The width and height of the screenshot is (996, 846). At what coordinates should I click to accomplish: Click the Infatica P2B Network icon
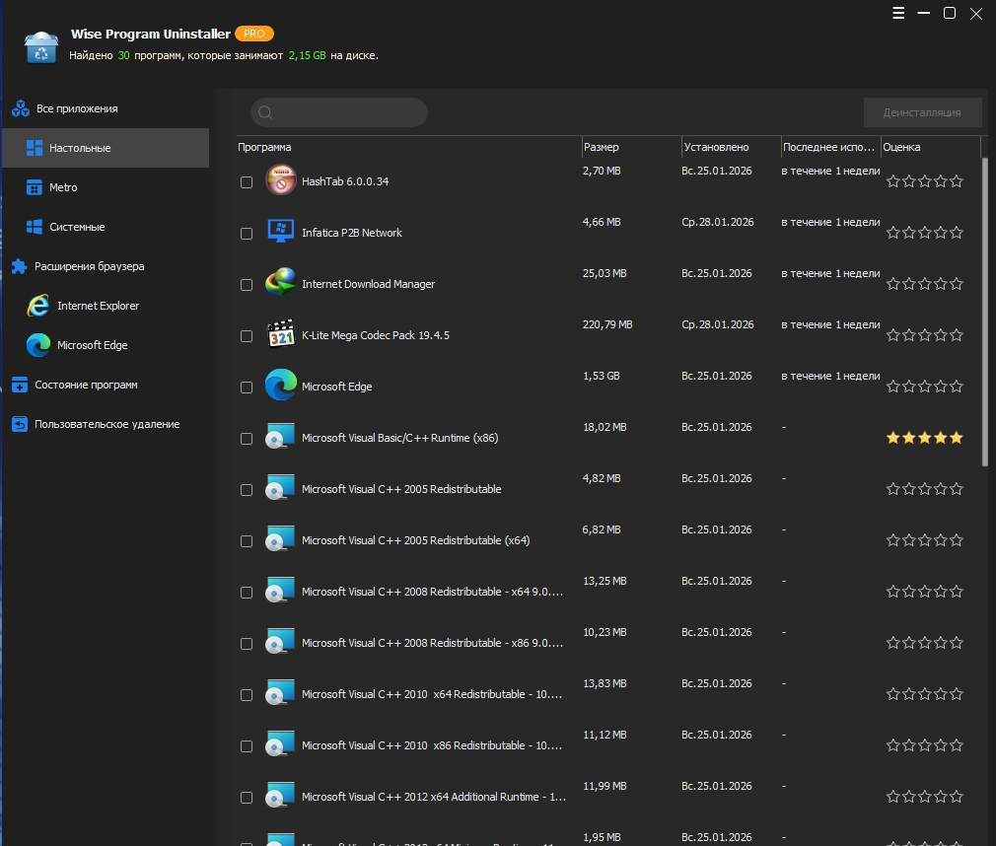[280, 233]
